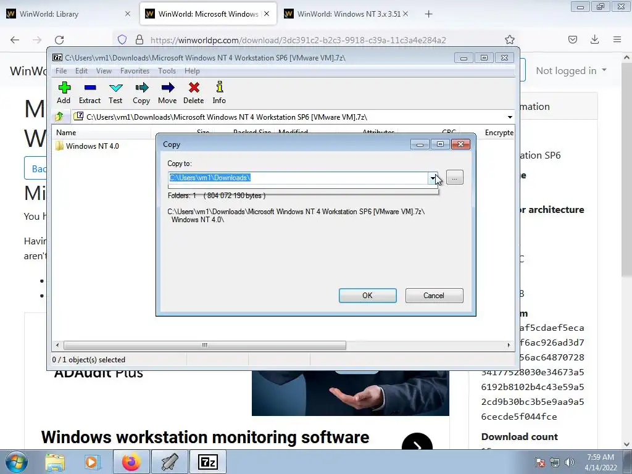The height and width of the screenshot is (474, 632).
Task: Confirm the copy with OK
Action: 368,296
